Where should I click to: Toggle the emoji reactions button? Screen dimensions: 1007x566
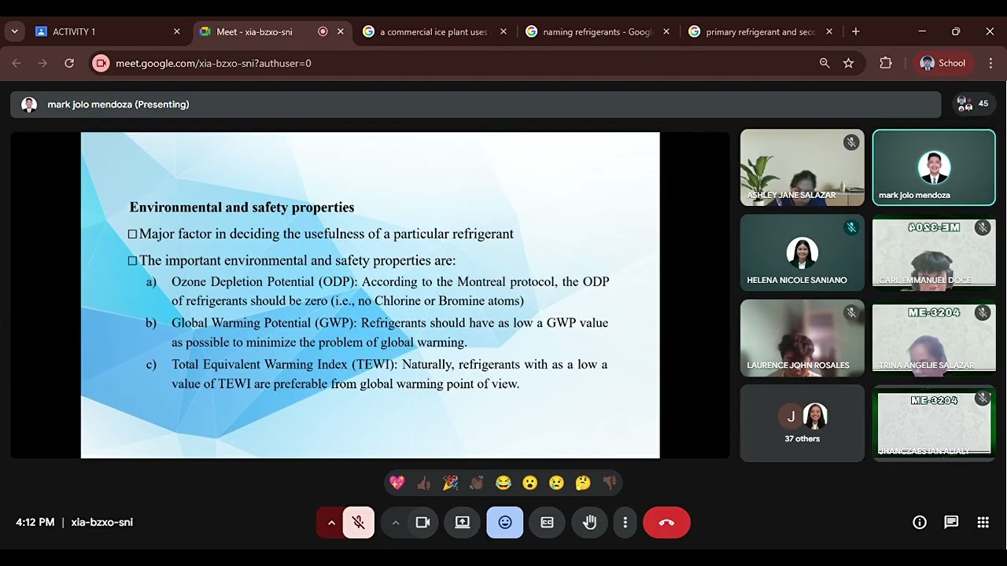[x=505, y=523]
